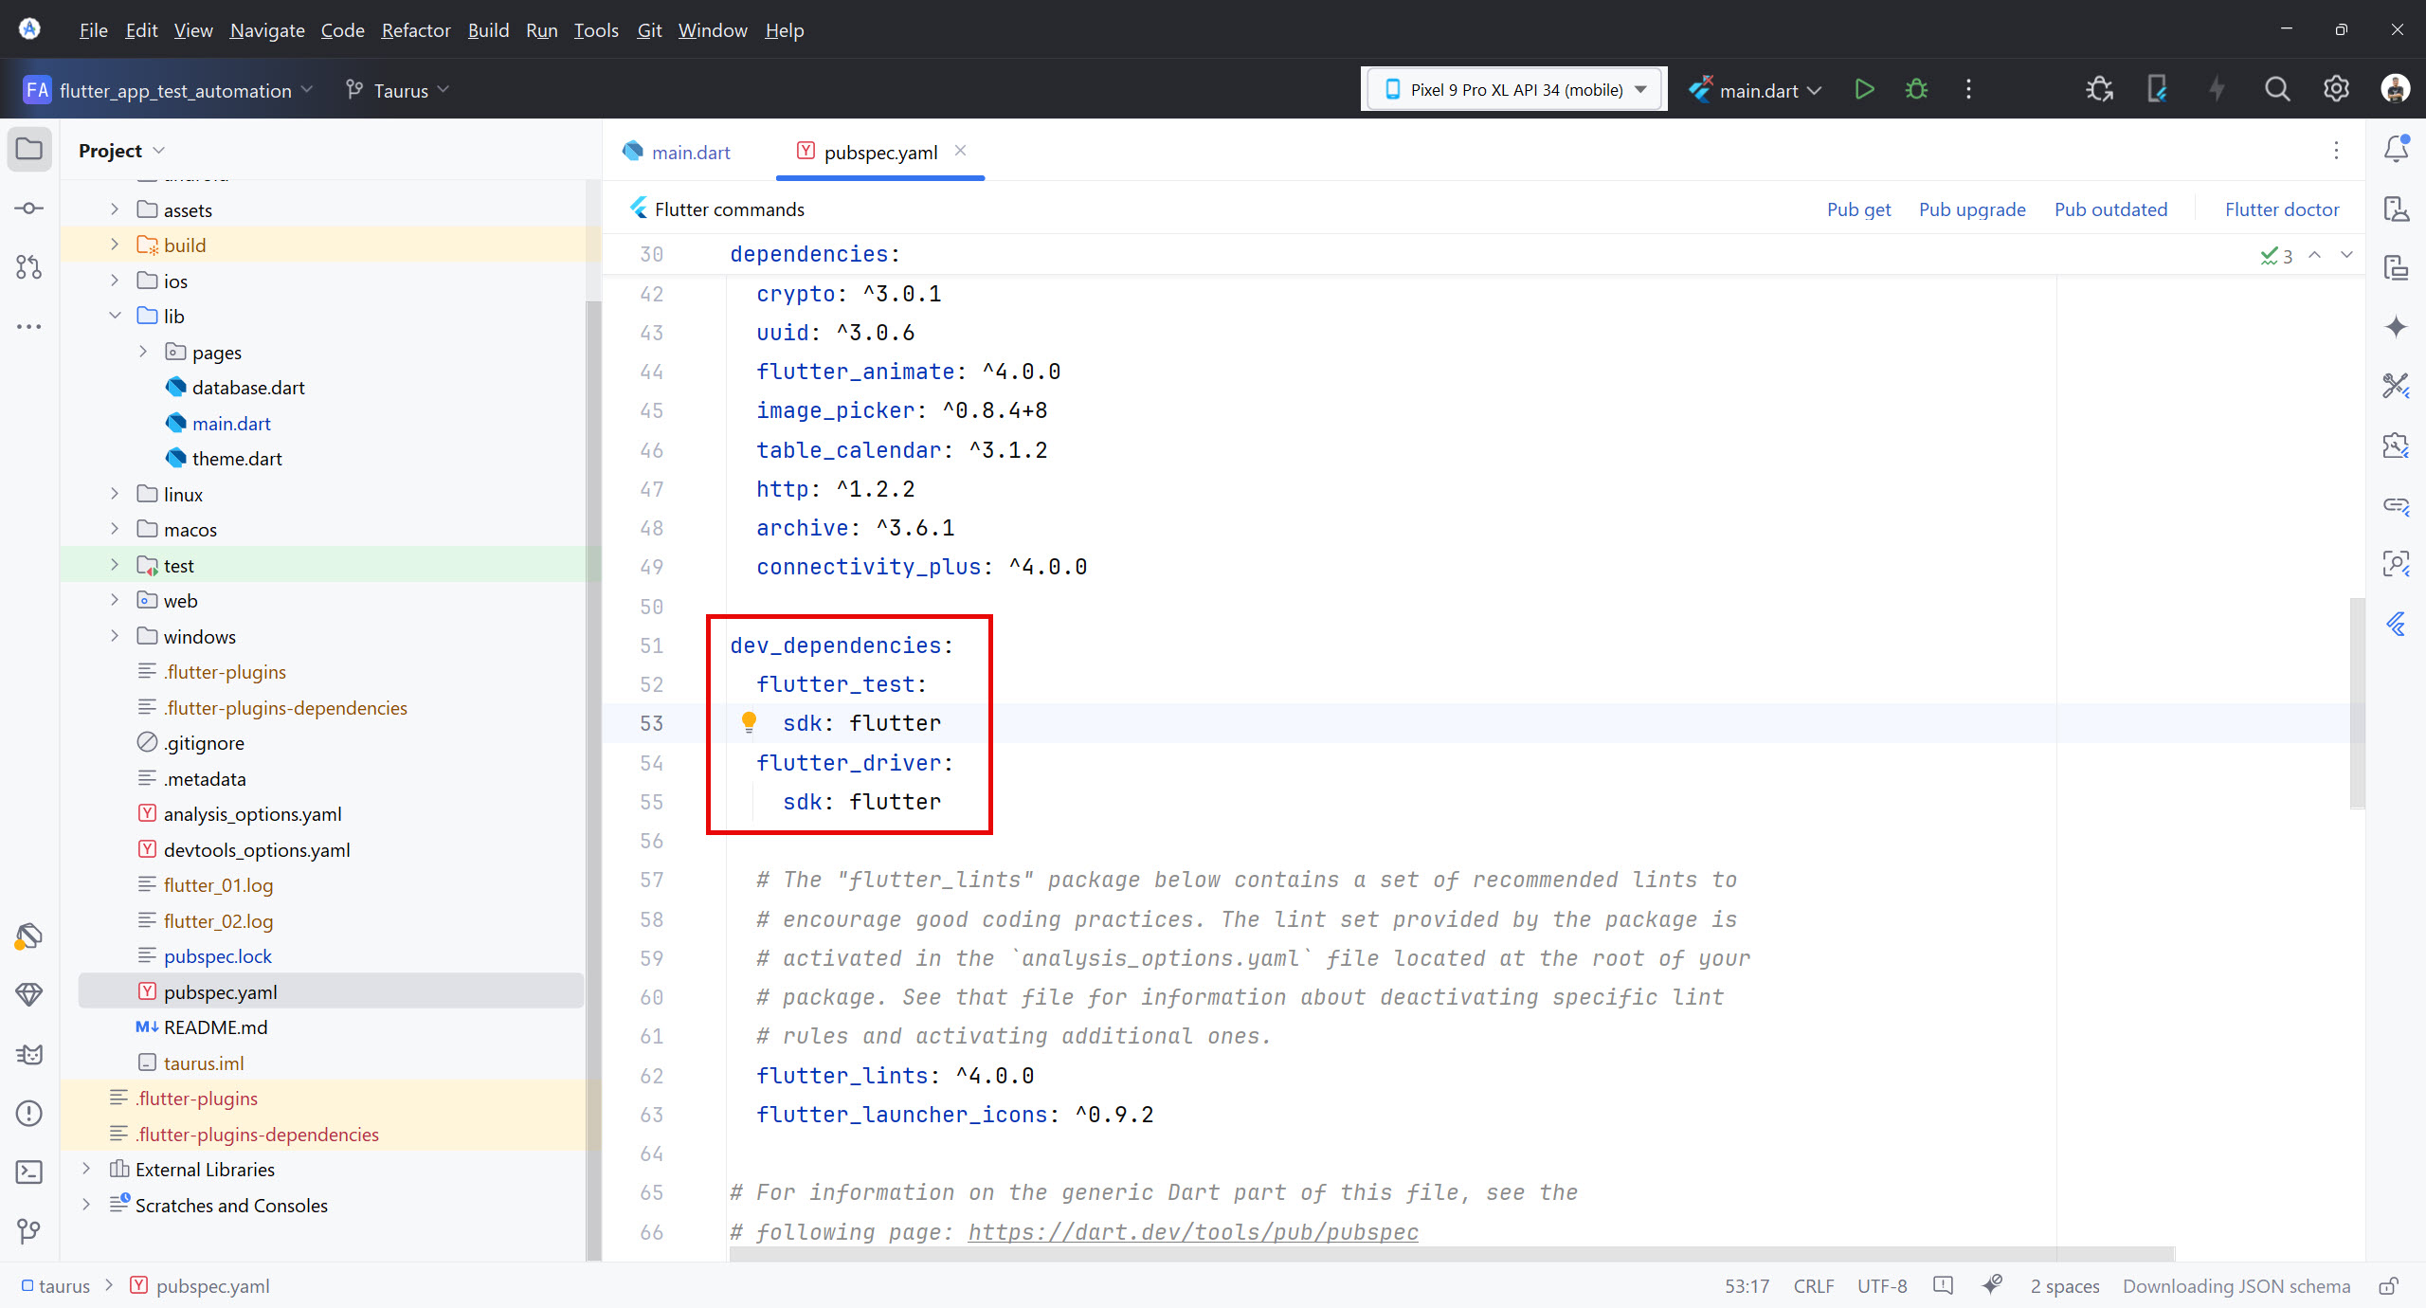
Task: Click the Pub upgrade link
Action: coord(1972,209)
